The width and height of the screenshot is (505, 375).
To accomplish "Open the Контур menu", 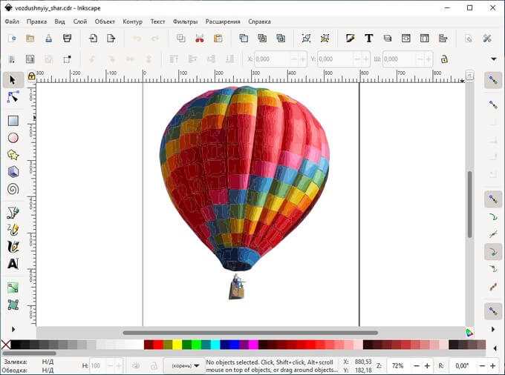I will [x=132, y=21].
